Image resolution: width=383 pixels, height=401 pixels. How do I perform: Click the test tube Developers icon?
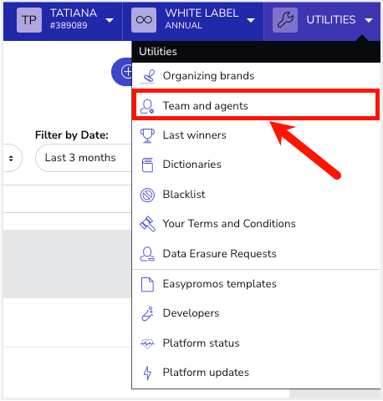pos(147,314)
